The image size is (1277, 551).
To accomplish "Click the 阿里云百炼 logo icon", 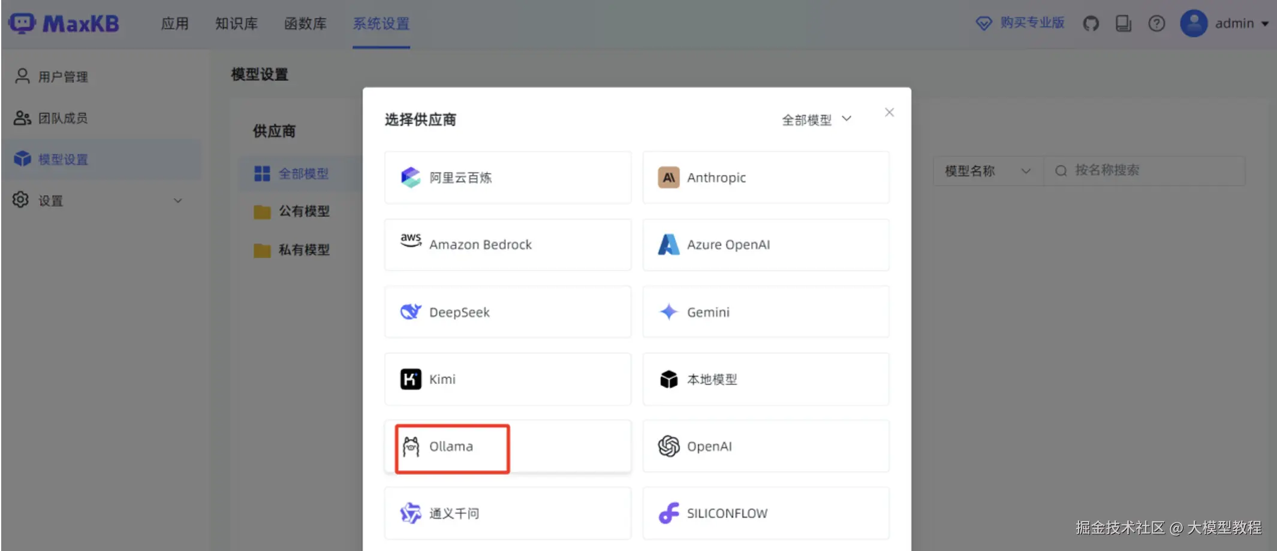I will point(411,177).
